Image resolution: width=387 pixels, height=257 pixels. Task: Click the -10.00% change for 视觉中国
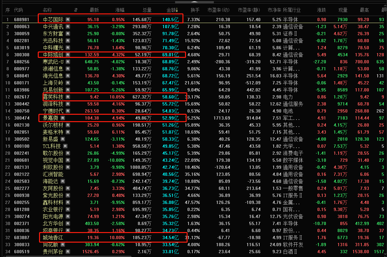click(116, 160)
